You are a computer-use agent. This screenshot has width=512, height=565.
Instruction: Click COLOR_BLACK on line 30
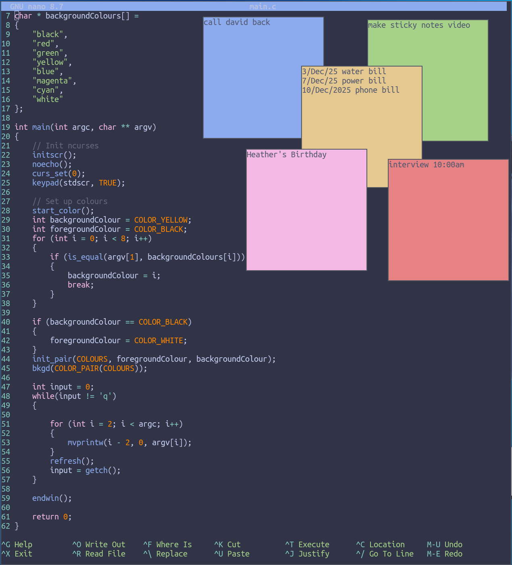(158, 229)
